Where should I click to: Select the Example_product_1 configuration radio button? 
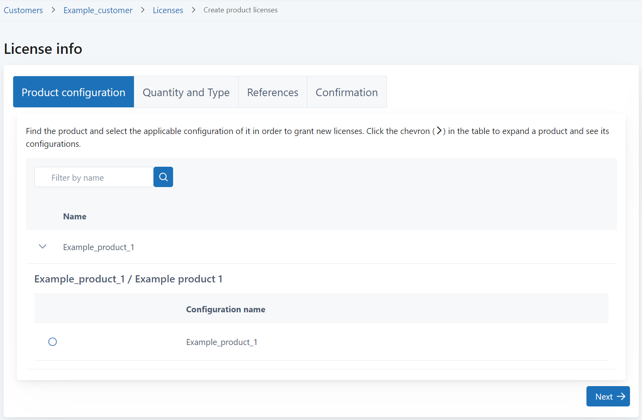52,342
